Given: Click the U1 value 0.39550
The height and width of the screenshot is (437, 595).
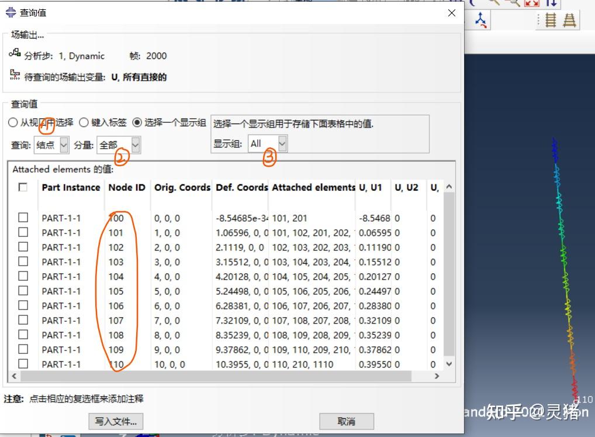Looking at the screenshot, I should click(375, 364).
